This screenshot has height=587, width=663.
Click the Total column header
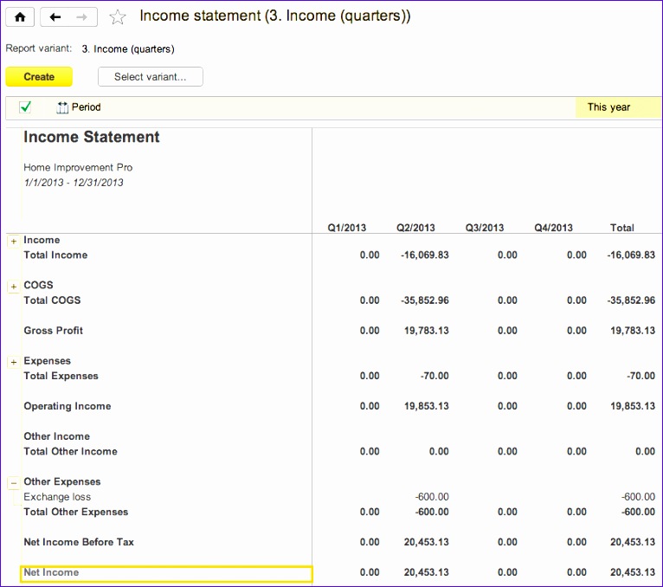tap(622, 228)
